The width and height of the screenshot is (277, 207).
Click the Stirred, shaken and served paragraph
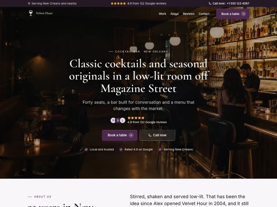[189, 201]
